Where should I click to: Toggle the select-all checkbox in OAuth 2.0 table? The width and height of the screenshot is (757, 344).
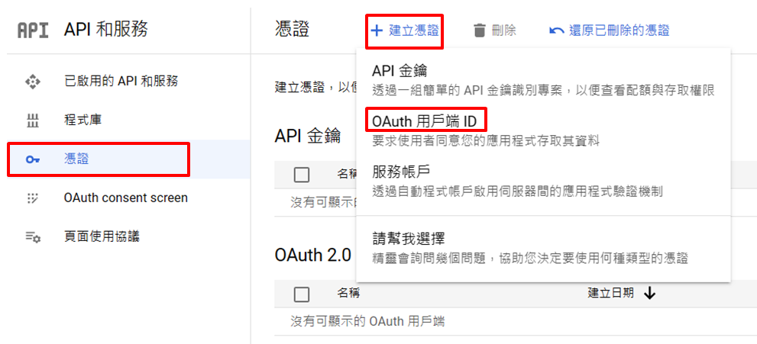click(302, 294)
